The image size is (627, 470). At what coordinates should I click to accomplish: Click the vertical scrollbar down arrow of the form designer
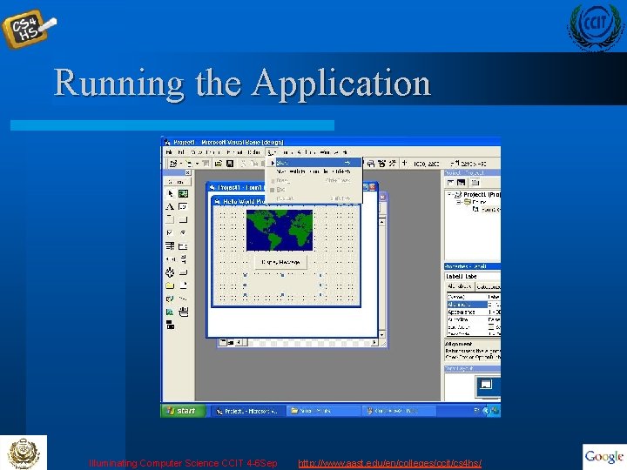[382, 334]
